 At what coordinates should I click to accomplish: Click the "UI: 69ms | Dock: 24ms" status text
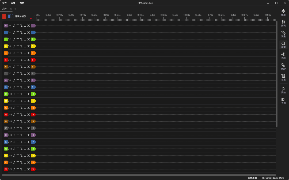point(273,178)
